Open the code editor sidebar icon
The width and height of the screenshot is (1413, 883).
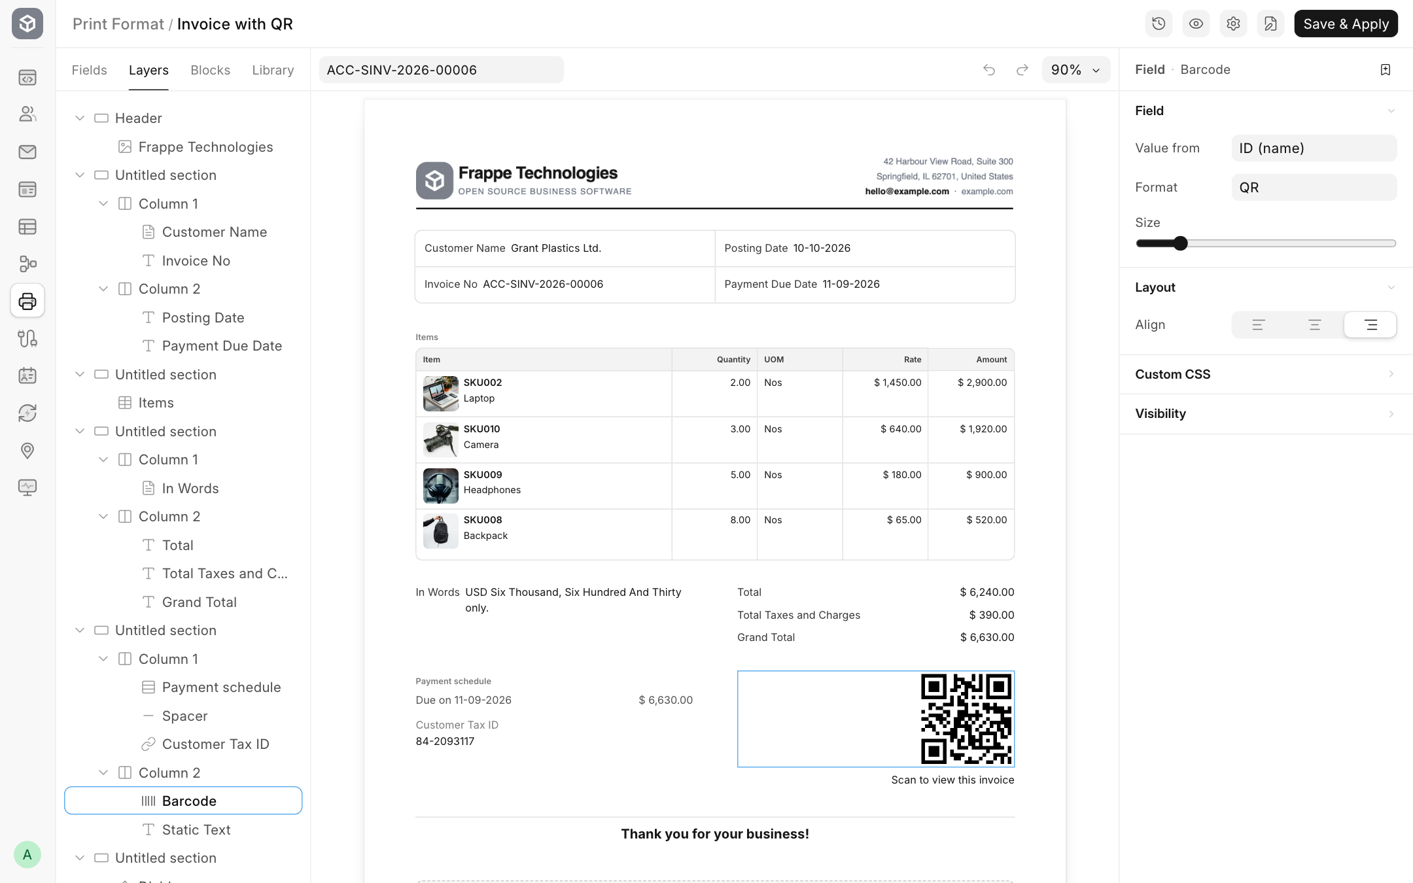[x=27, y=78]
